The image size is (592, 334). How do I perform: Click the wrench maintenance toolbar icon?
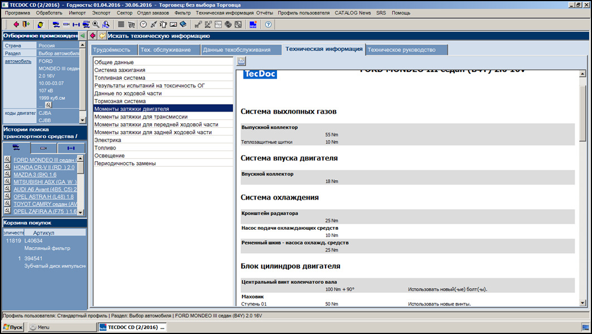154,25
